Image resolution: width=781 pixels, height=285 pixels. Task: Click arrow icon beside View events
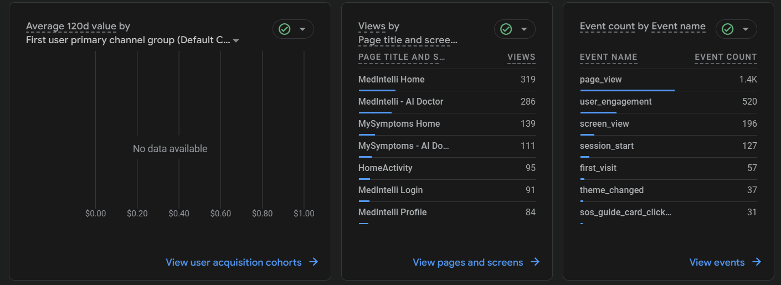tap(757, 262)
